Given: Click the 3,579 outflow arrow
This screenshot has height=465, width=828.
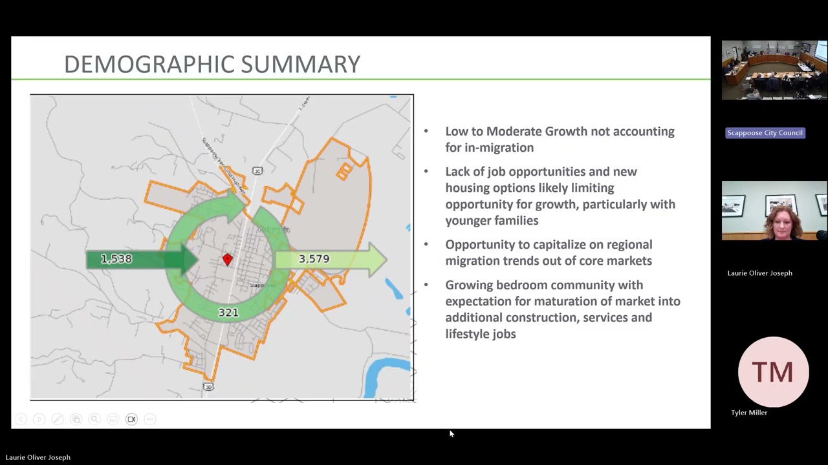Looking at the screenshot, I should pos(331,259).
